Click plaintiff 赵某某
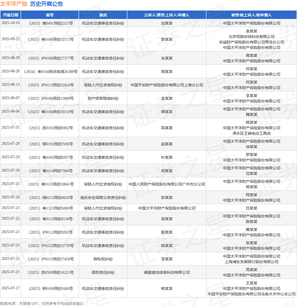The image size is (297, 306). (x=167, y=144)
